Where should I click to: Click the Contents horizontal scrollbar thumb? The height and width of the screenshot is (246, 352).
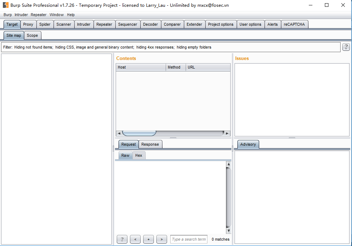[139, 133]
